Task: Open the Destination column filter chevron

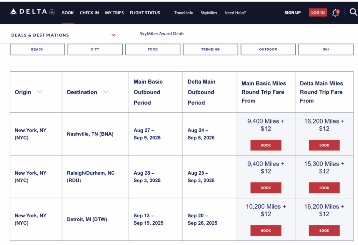Action: (x=106, y=92)
